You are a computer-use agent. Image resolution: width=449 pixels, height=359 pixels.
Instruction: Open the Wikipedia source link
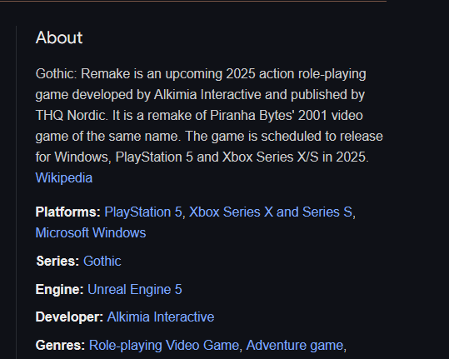point(64,177)
